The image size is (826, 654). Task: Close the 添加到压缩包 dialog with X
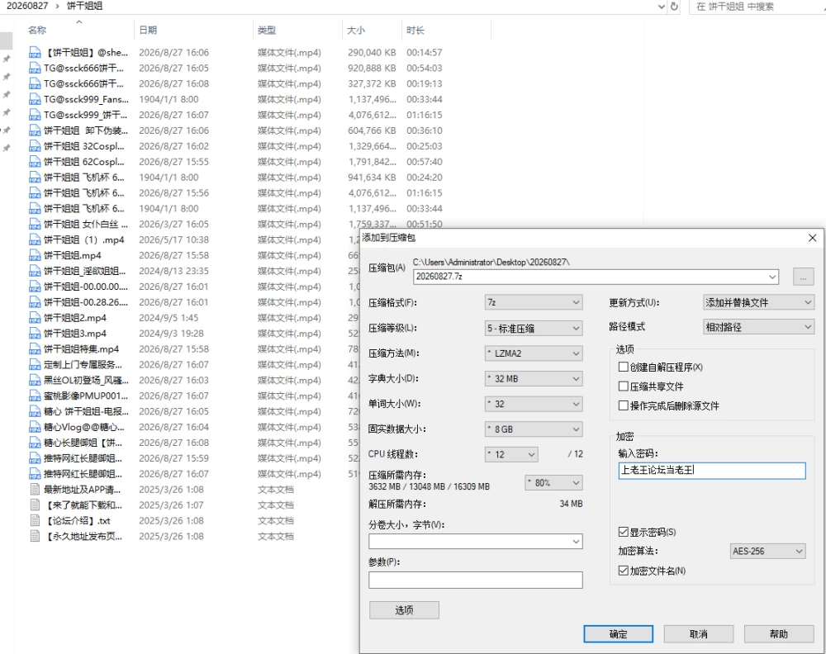click(x=812, y=238)
